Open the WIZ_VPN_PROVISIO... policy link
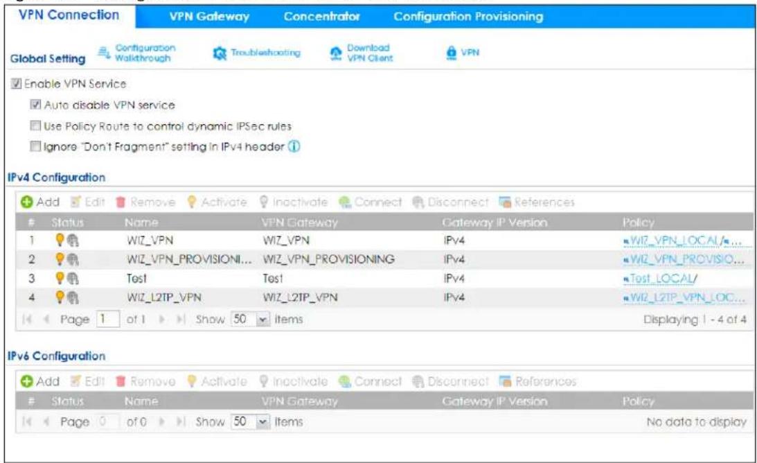The image size is (757, 463). click(684, 259)
